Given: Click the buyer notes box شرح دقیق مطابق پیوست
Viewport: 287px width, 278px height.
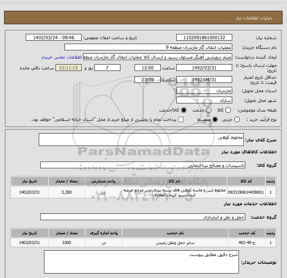Looking at the screenshot, I should click(x=141, y=262).
